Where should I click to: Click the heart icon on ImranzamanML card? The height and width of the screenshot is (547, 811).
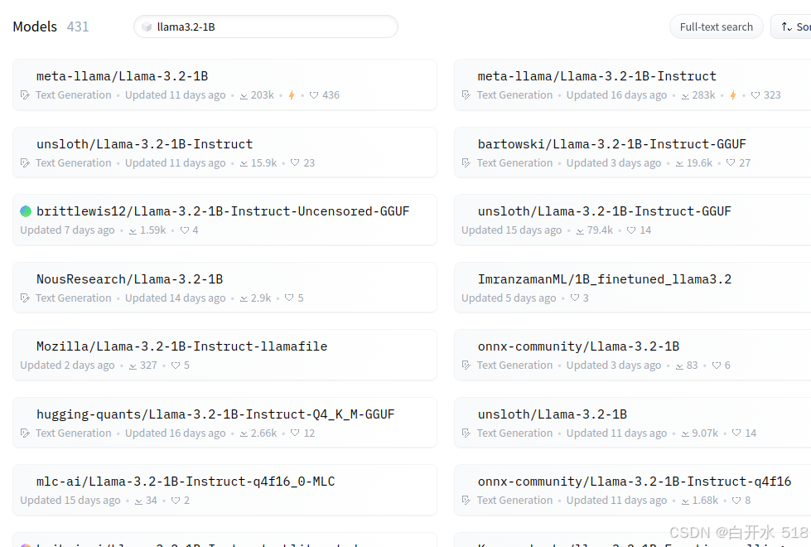575,298
